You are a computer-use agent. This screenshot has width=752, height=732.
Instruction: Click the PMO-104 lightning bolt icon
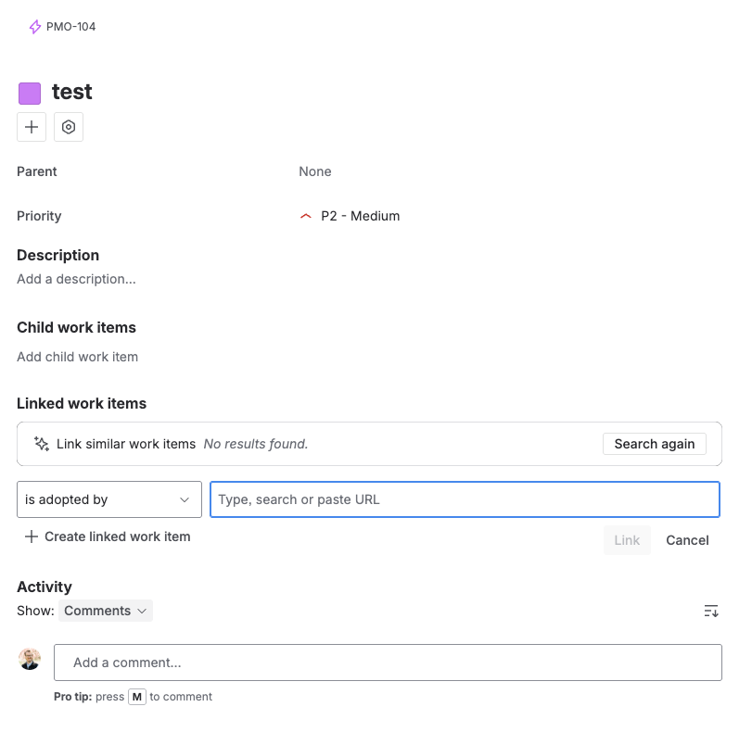tap(35, 27)
